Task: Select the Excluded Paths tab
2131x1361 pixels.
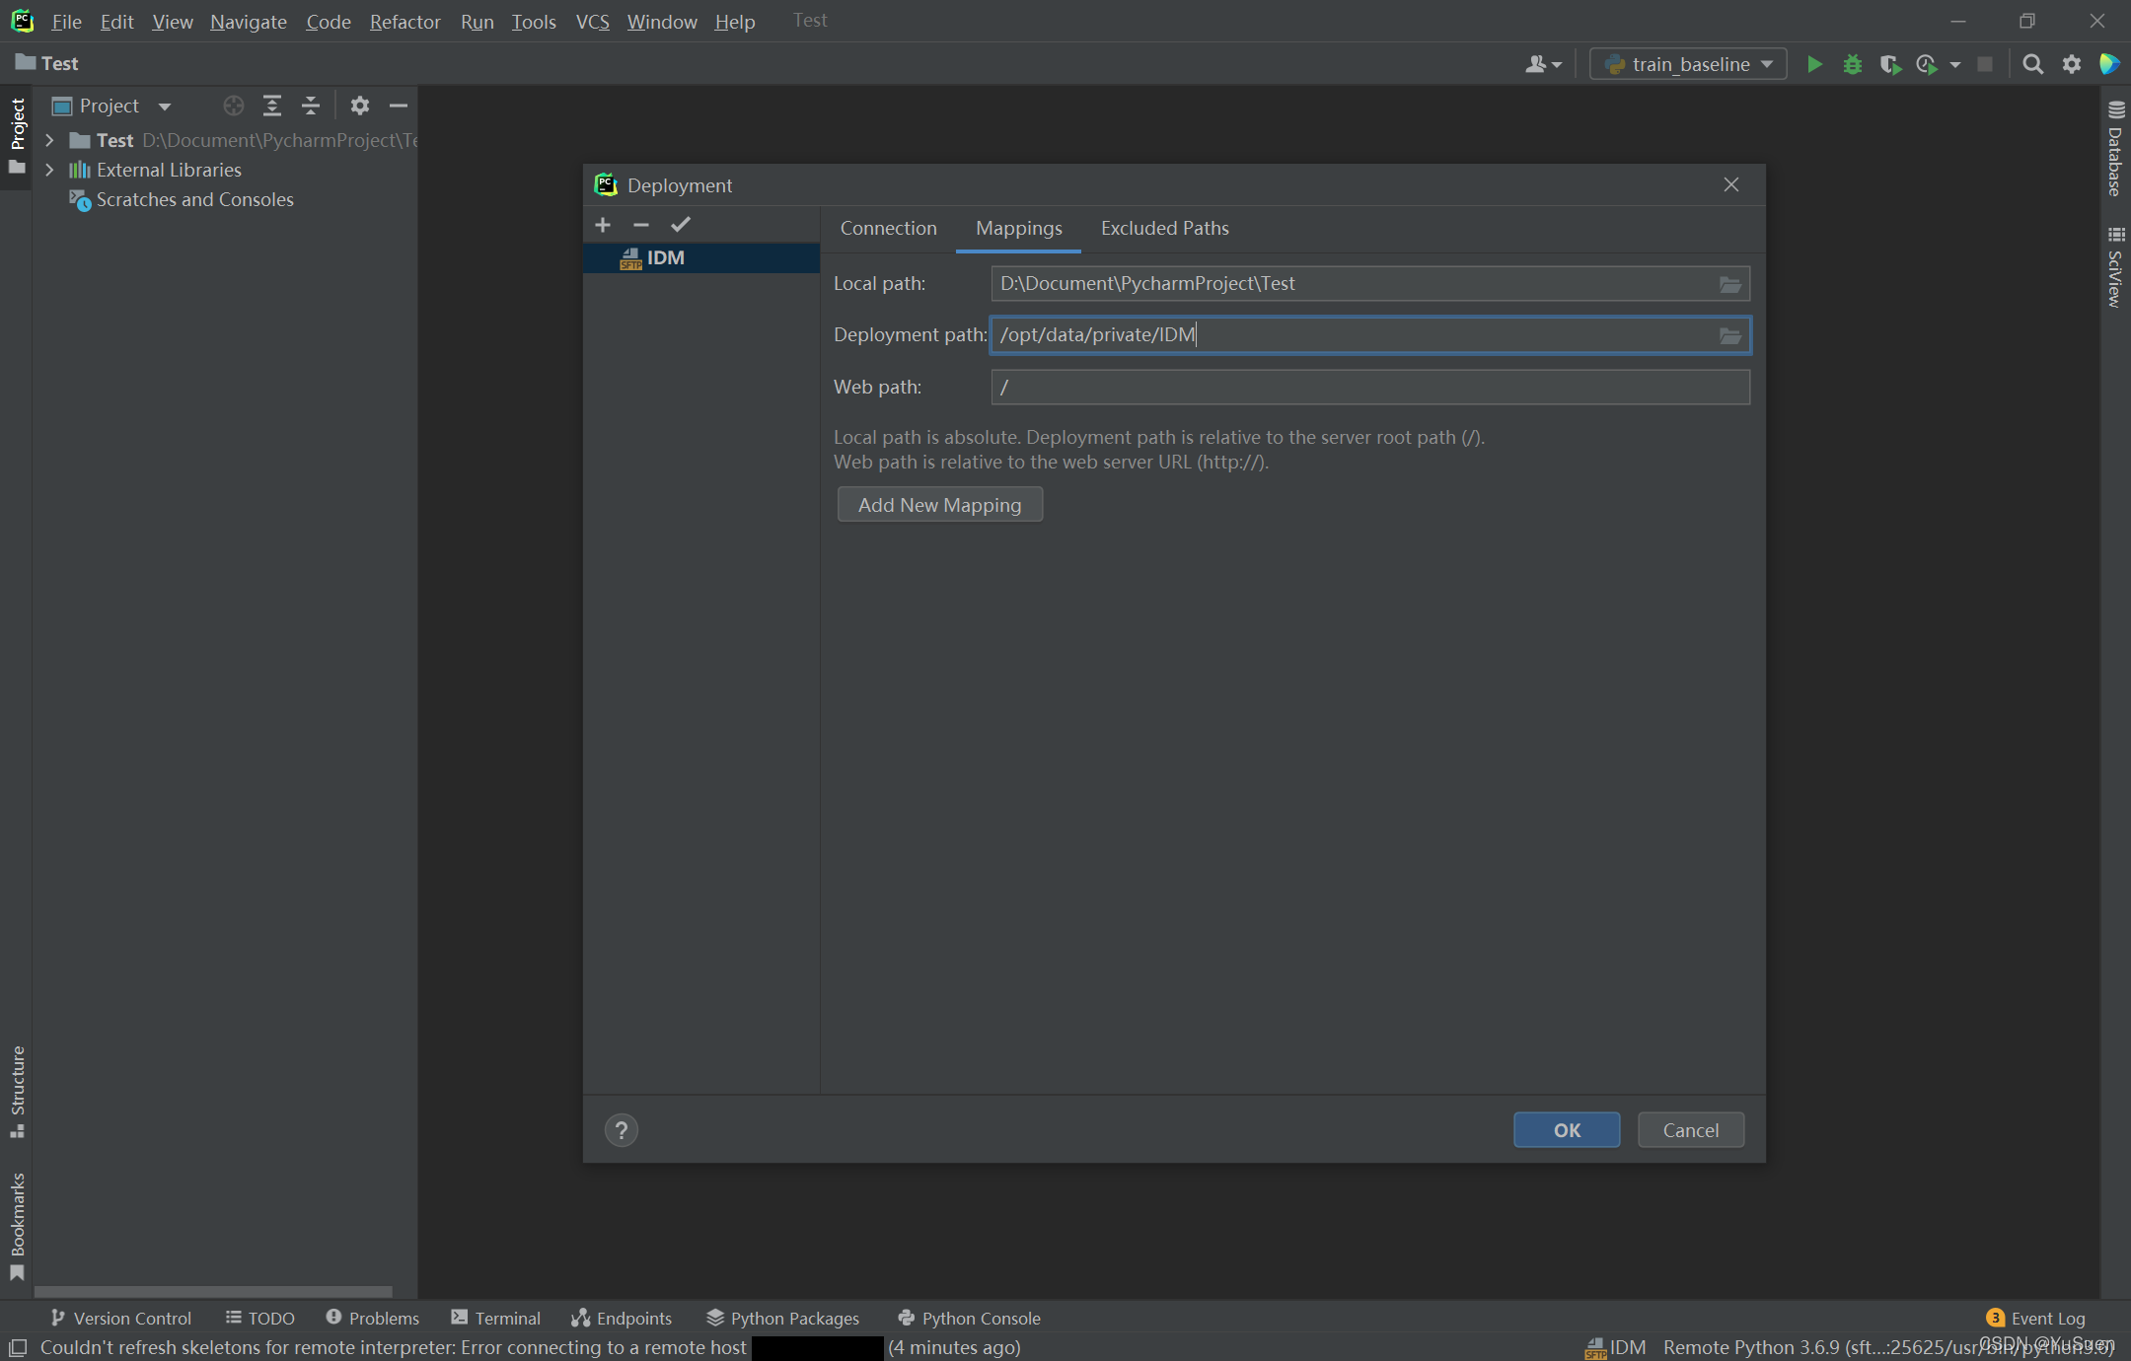Action: click(x=1166, y=227)
